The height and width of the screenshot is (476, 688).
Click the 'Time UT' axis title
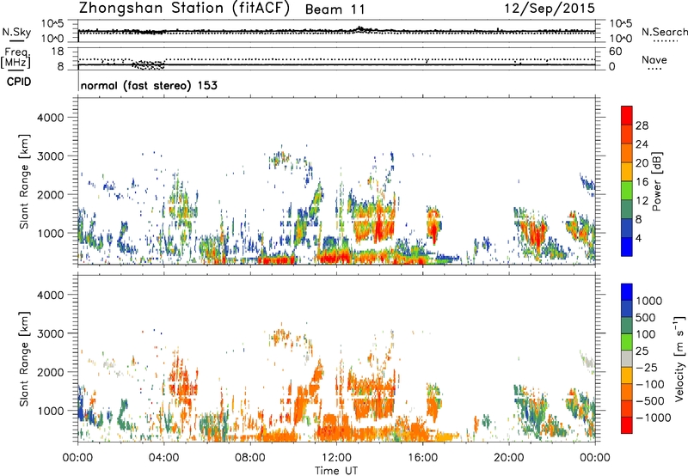336,471
